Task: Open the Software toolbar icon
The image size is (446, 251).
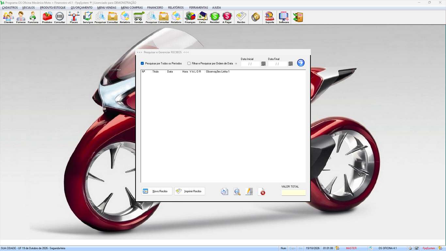Action: pos(284,18)
